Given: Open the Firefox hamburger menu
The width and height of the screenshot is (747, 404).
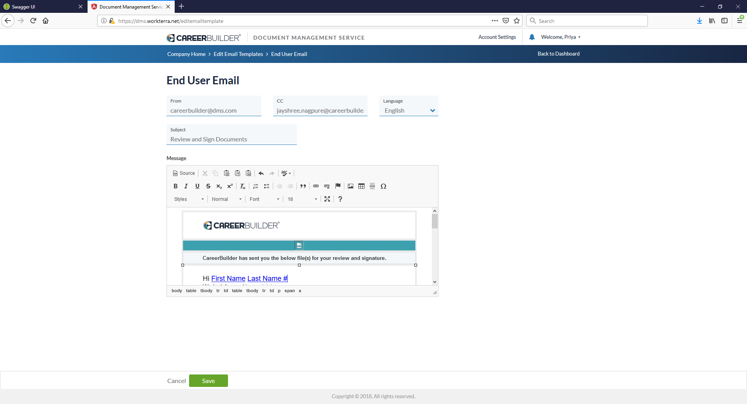Looking at the screenshot, I should 740,21.
